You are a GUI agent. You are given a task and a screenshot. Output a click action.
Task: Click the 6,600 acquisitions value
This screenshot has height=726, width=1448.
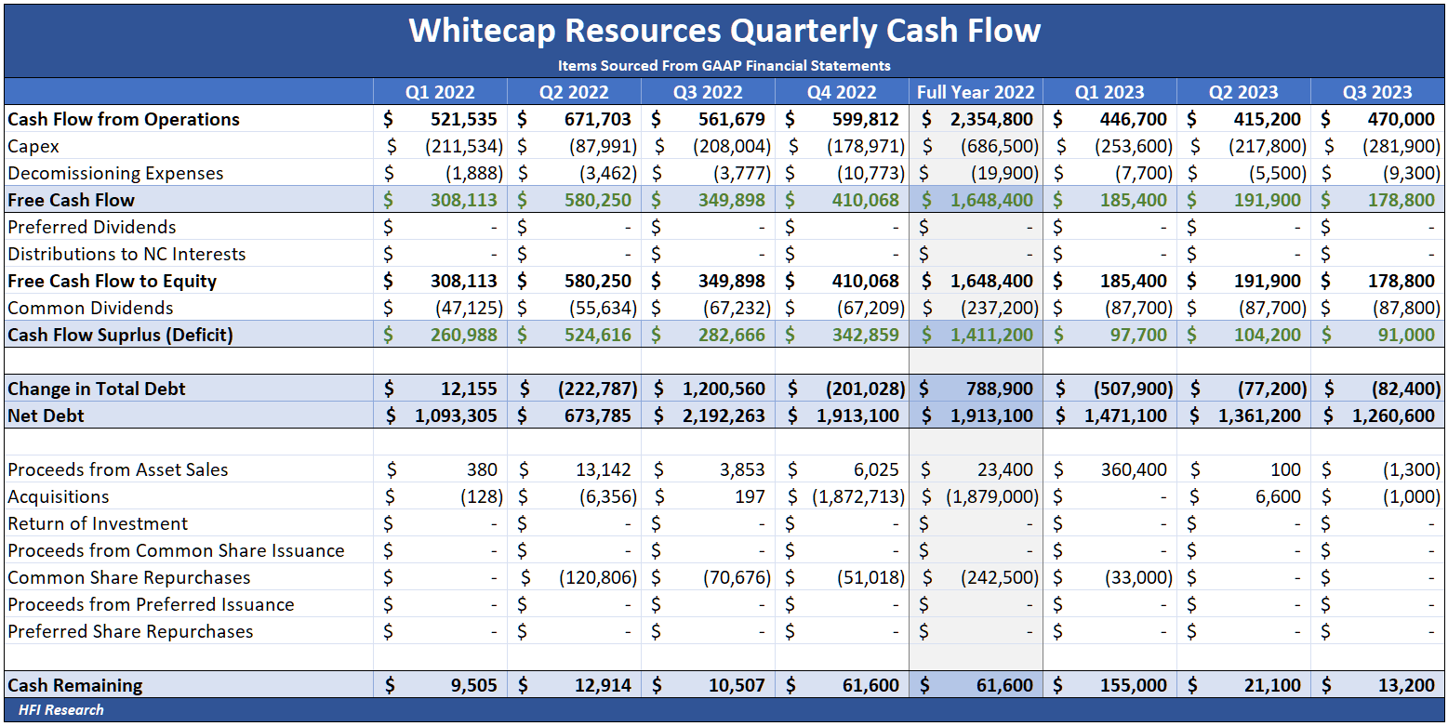pos(1278,496)
